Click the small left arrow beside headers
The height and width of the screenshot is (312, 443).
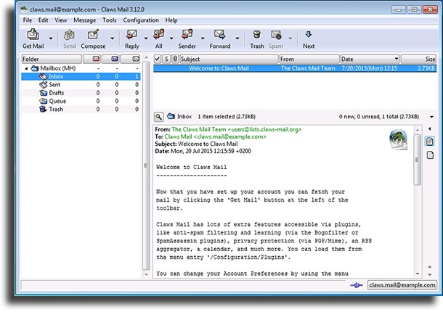[430, 128]
